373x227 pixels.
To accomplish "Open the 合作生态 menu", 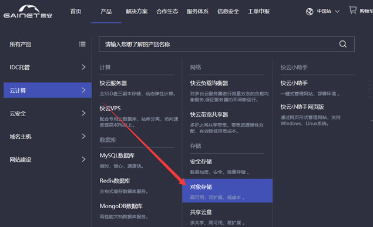I will click(x=167, y=11).
